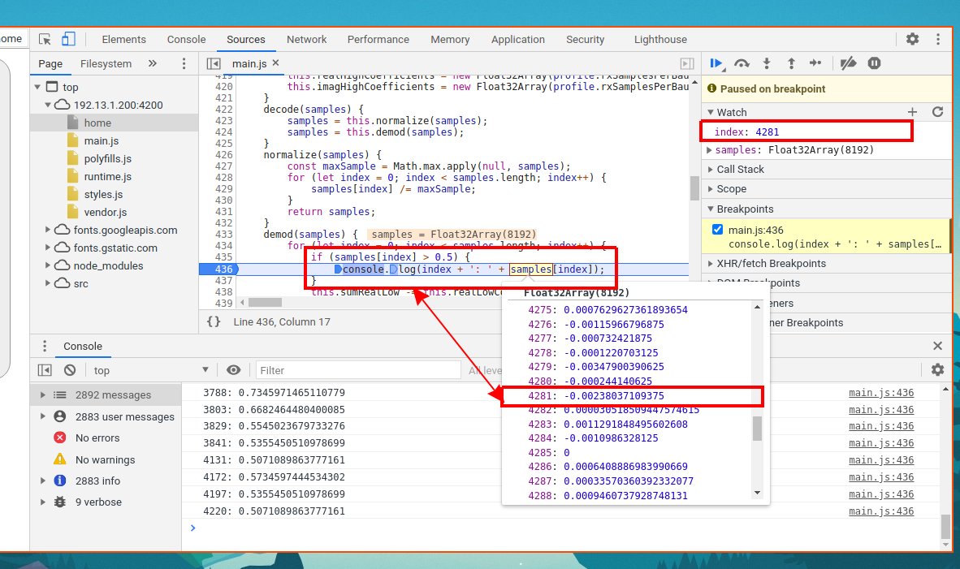Open polyfills.js in file tree
The image size is (960, 569).
click(x=108, y=158)
